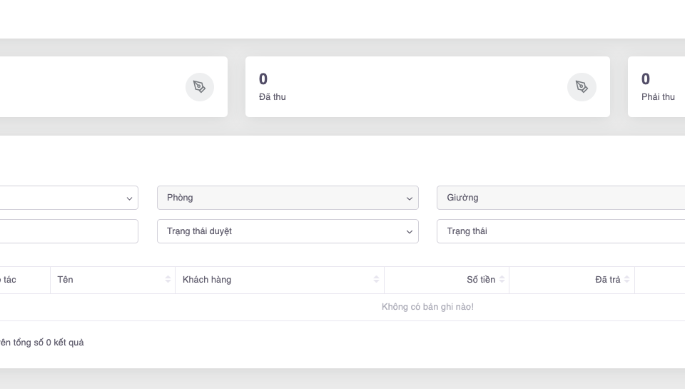
Task: Click the sort arrows in the Số tiền column
Action: click(502, 280)
